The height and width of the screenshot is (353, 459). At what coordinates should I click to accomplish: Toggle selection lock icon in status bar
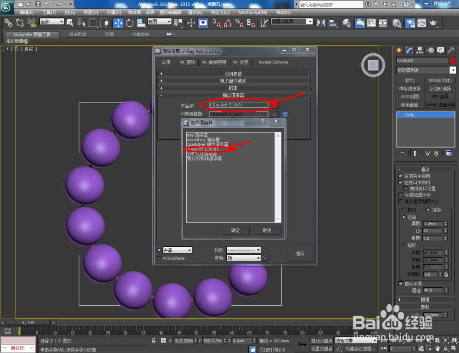pyautogui.click(x=153, y=341)
